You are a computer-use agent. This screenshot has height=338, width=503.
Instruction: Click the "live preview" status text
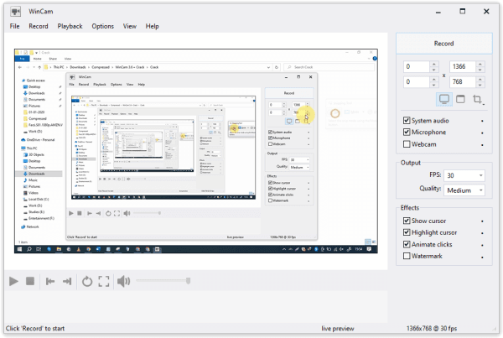338,329
